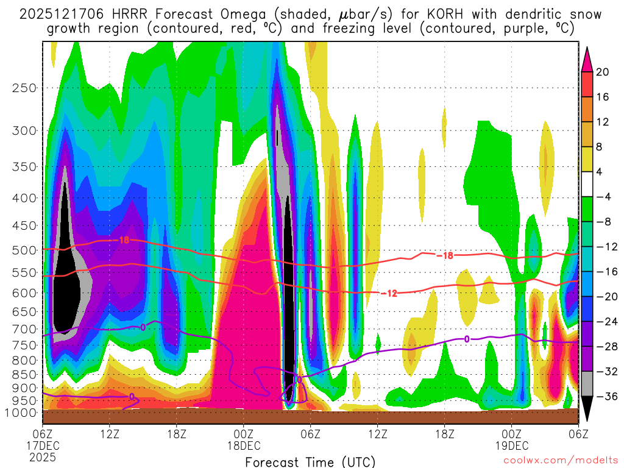Viewport: 624px width, 468px height.
Task: Click the purple 0 label near 18Z 18DEC
Action: pos(466,339)
